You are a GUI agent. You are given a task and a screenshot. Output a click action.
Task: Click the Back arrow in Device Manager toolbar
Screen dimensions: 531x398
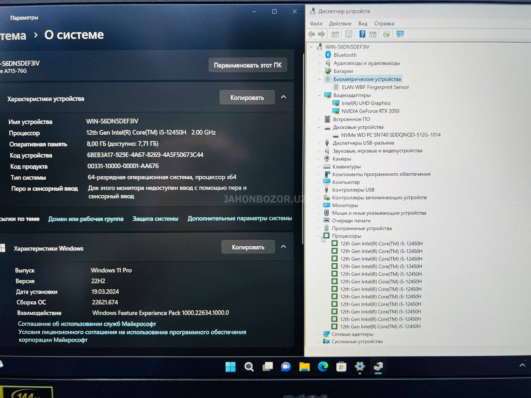pyautogui.click(x=312, y=34)
